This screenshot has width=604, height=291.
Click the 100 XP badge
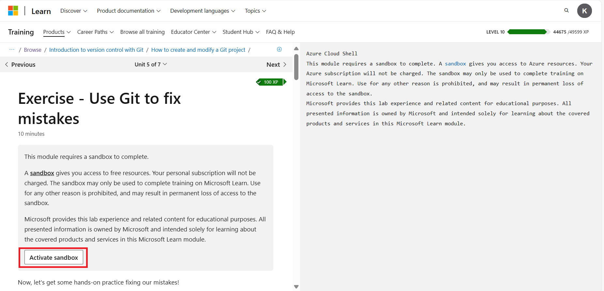coord(271,82)
